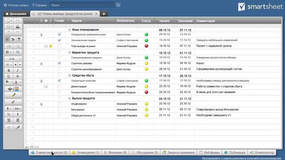Indent the selected row
Viewport: 285px width, 160px height.
17,46
